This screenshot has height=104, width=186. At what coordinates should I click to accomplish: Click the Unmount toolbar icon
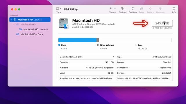tap(160, 8)
